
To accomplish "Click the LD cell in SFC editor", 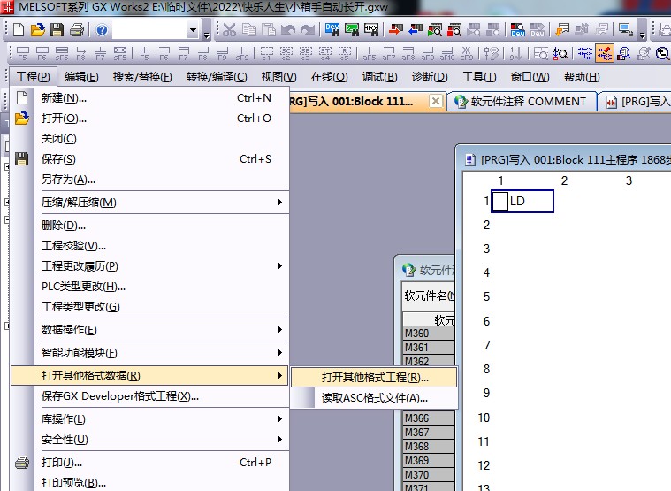I will (522, 201).
